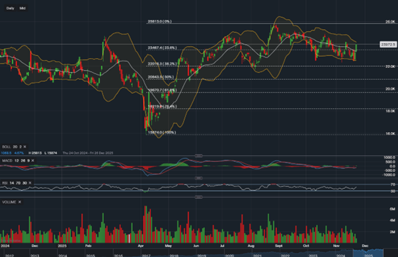Click the Oct label on the time axis
Image resolution: width=398 pixels, height=257 pixels.
[x=306, y=246]
